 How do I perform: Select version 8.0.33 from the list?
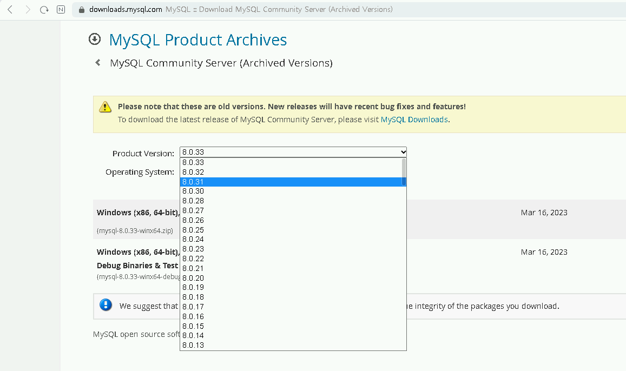point(291,162)
